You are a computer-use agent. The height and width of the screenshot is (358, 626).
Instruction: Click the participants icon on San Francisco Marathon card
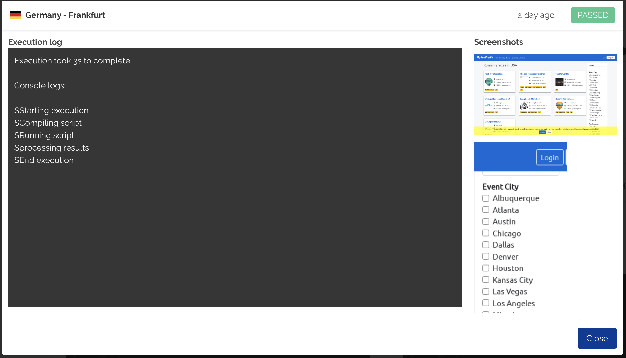530,83
